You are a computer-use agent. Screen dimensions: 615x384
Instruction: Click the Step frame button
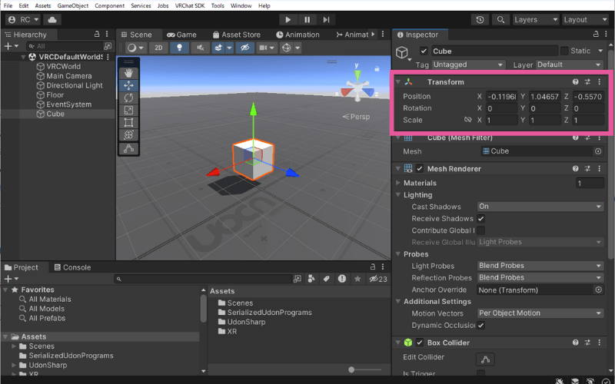pyautogui.click(x=326, y=20)
